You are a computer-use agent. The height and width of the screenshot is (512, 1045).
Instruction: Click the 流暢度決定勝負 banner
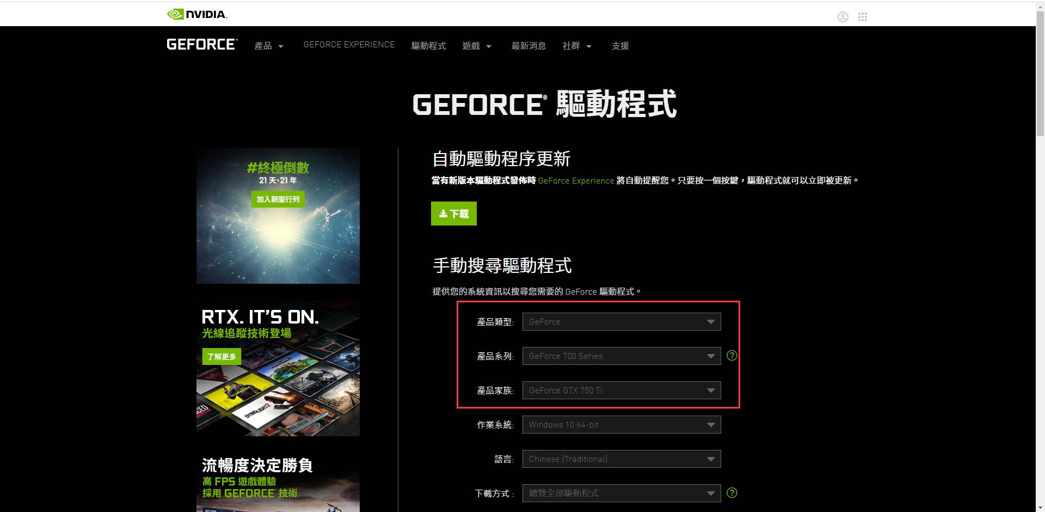[278, 482]
